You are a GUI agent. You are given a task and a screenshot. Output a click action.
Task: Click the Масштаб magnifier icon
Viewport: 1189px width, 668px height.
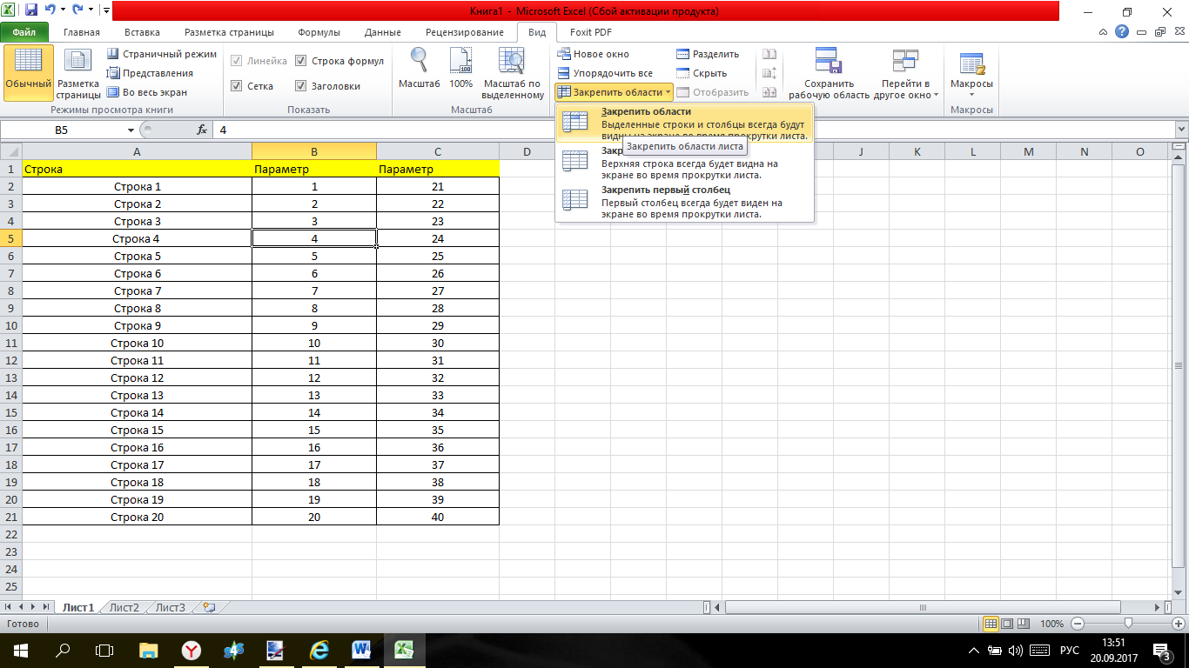(x=419, y=63)
